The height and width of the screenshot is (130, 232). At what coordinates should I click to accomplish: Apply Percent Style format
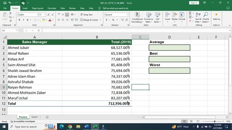point(113,20)
